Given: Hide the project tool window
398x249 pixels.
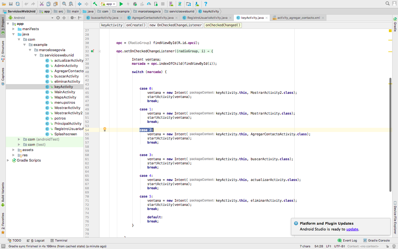Looking at the screenshot, I should click(80, 18).
